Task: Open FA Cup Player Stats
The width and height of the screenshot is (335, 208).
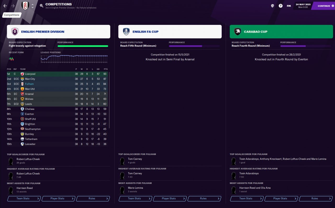Action: (170, 199)
